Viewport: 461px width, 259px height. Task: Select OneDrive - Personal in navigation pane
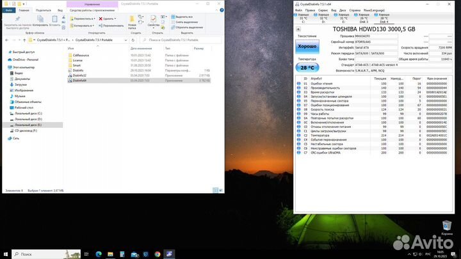point(25,59)
